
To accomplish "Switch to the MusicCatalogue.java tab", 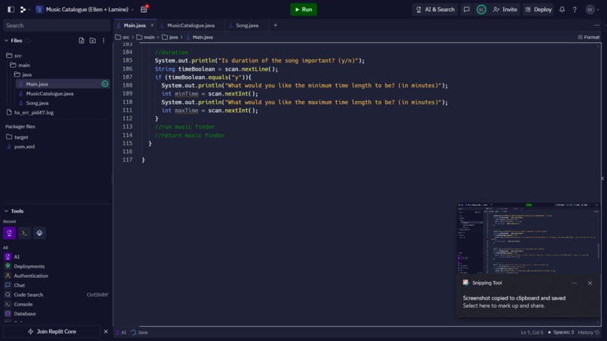I will click(x=191, y=26).
